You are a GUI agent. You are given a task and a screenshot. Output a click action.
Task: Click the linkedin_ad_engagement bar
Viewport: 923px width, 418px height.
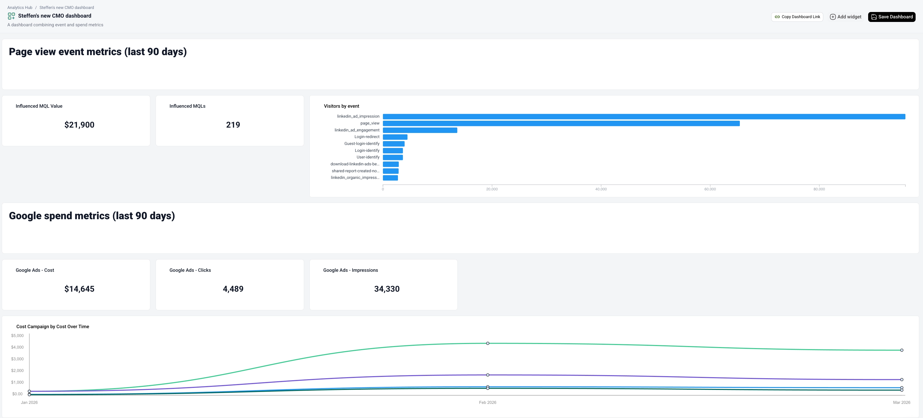[x=420, y=130]
